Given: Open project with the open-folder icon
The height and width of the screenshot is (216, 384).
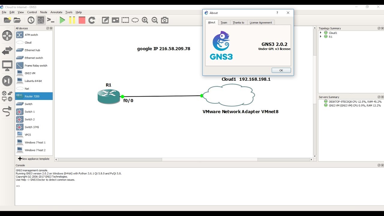Looking at the screenshot, I should pyautogui.click(x=17, y=20).
